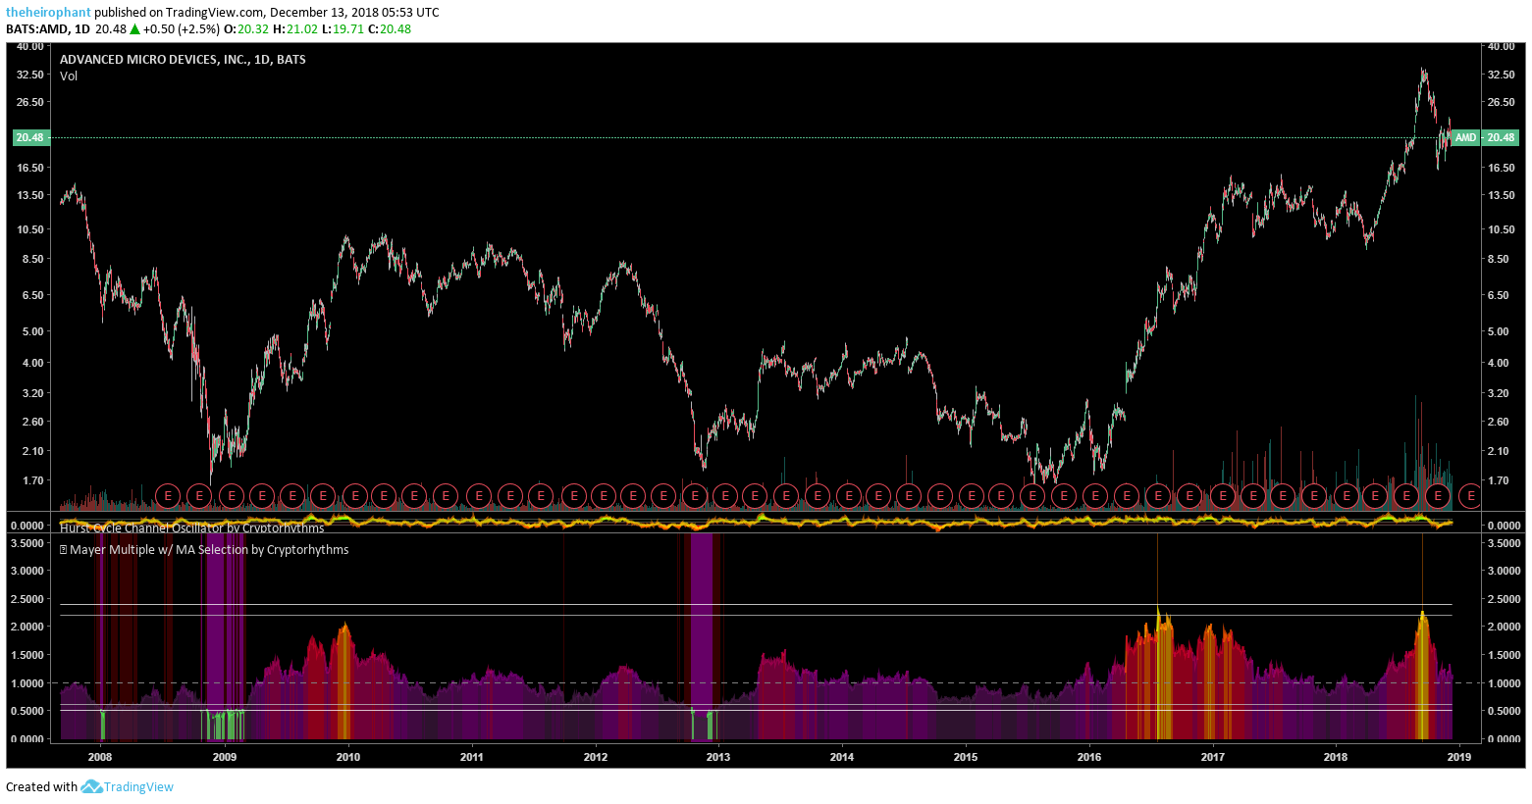
Task: Click 8.50 on the left price axis
Action: coord(32,260)
